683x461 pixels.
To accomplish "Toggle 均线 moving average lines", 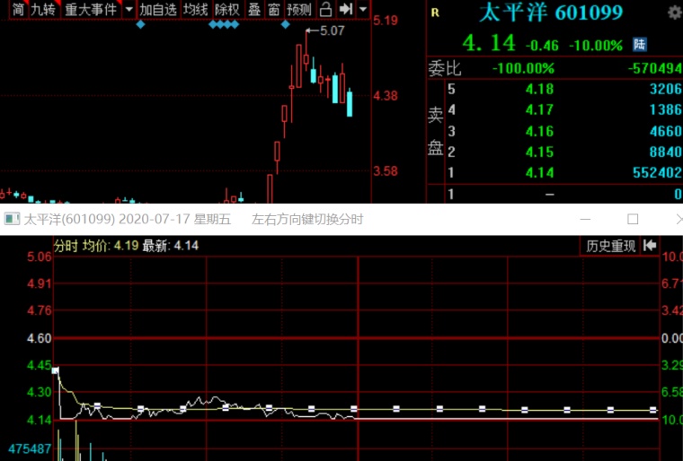I will tap(195, 9).
